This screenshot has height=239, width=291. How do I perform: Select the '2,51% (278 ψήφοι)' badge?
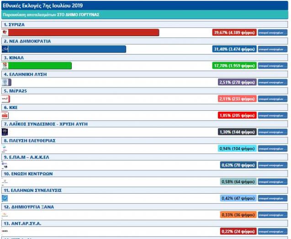point(237,82)
